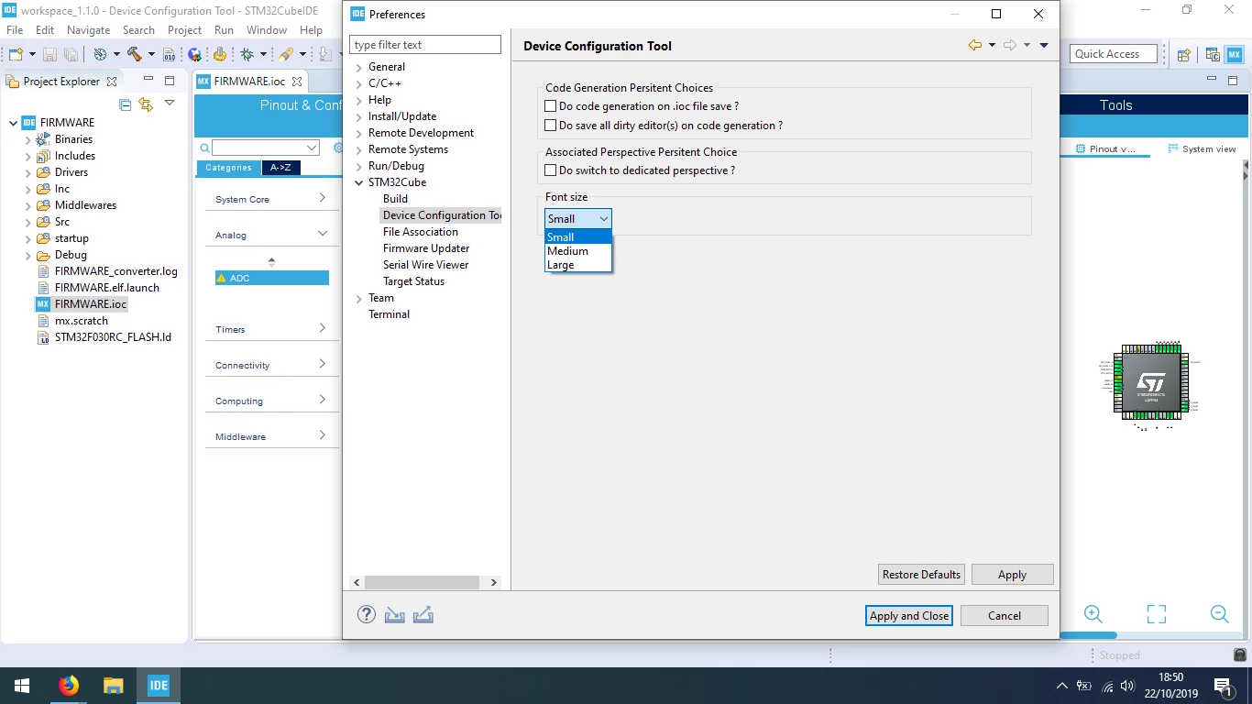This screenshot has width=1252, height=704.
Task: Switch to System view tab
Action: point(1202,149)
